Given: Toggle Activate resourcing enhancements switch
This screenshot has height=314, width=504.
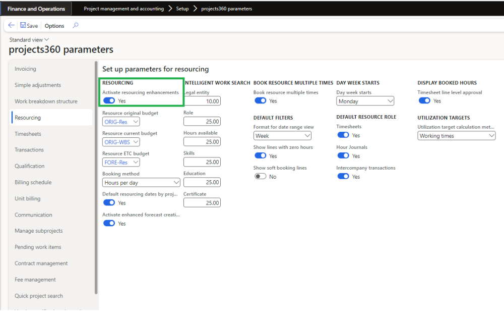Looking at the screenshot, I should (x=109, y=101).
